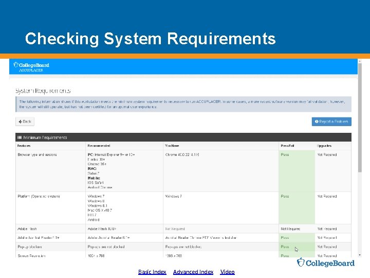Click '1024 x 768' recommended resolution
This screenshot has width=370, height=278.
[x=96, y=256]
